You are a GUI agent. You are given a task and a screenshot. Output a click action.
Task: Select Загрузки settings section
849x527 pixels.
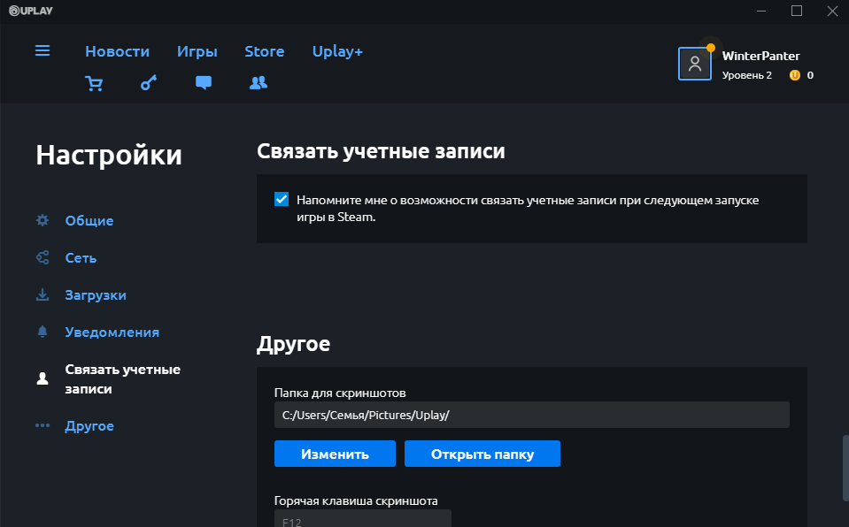[x=96, y=294]
